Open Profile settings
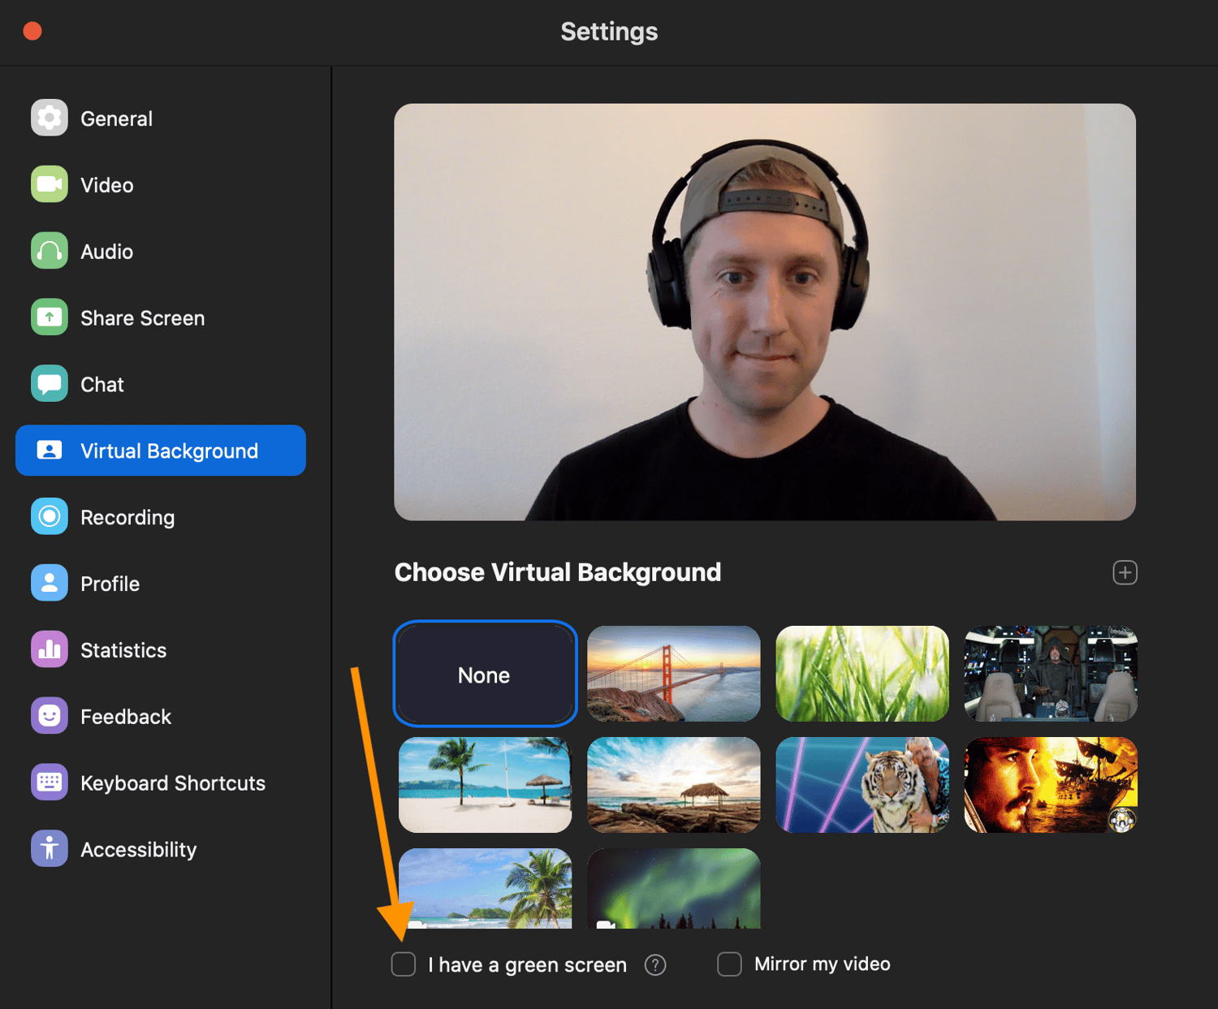This screenshot has width=1218, height=1009. (110, 583)
